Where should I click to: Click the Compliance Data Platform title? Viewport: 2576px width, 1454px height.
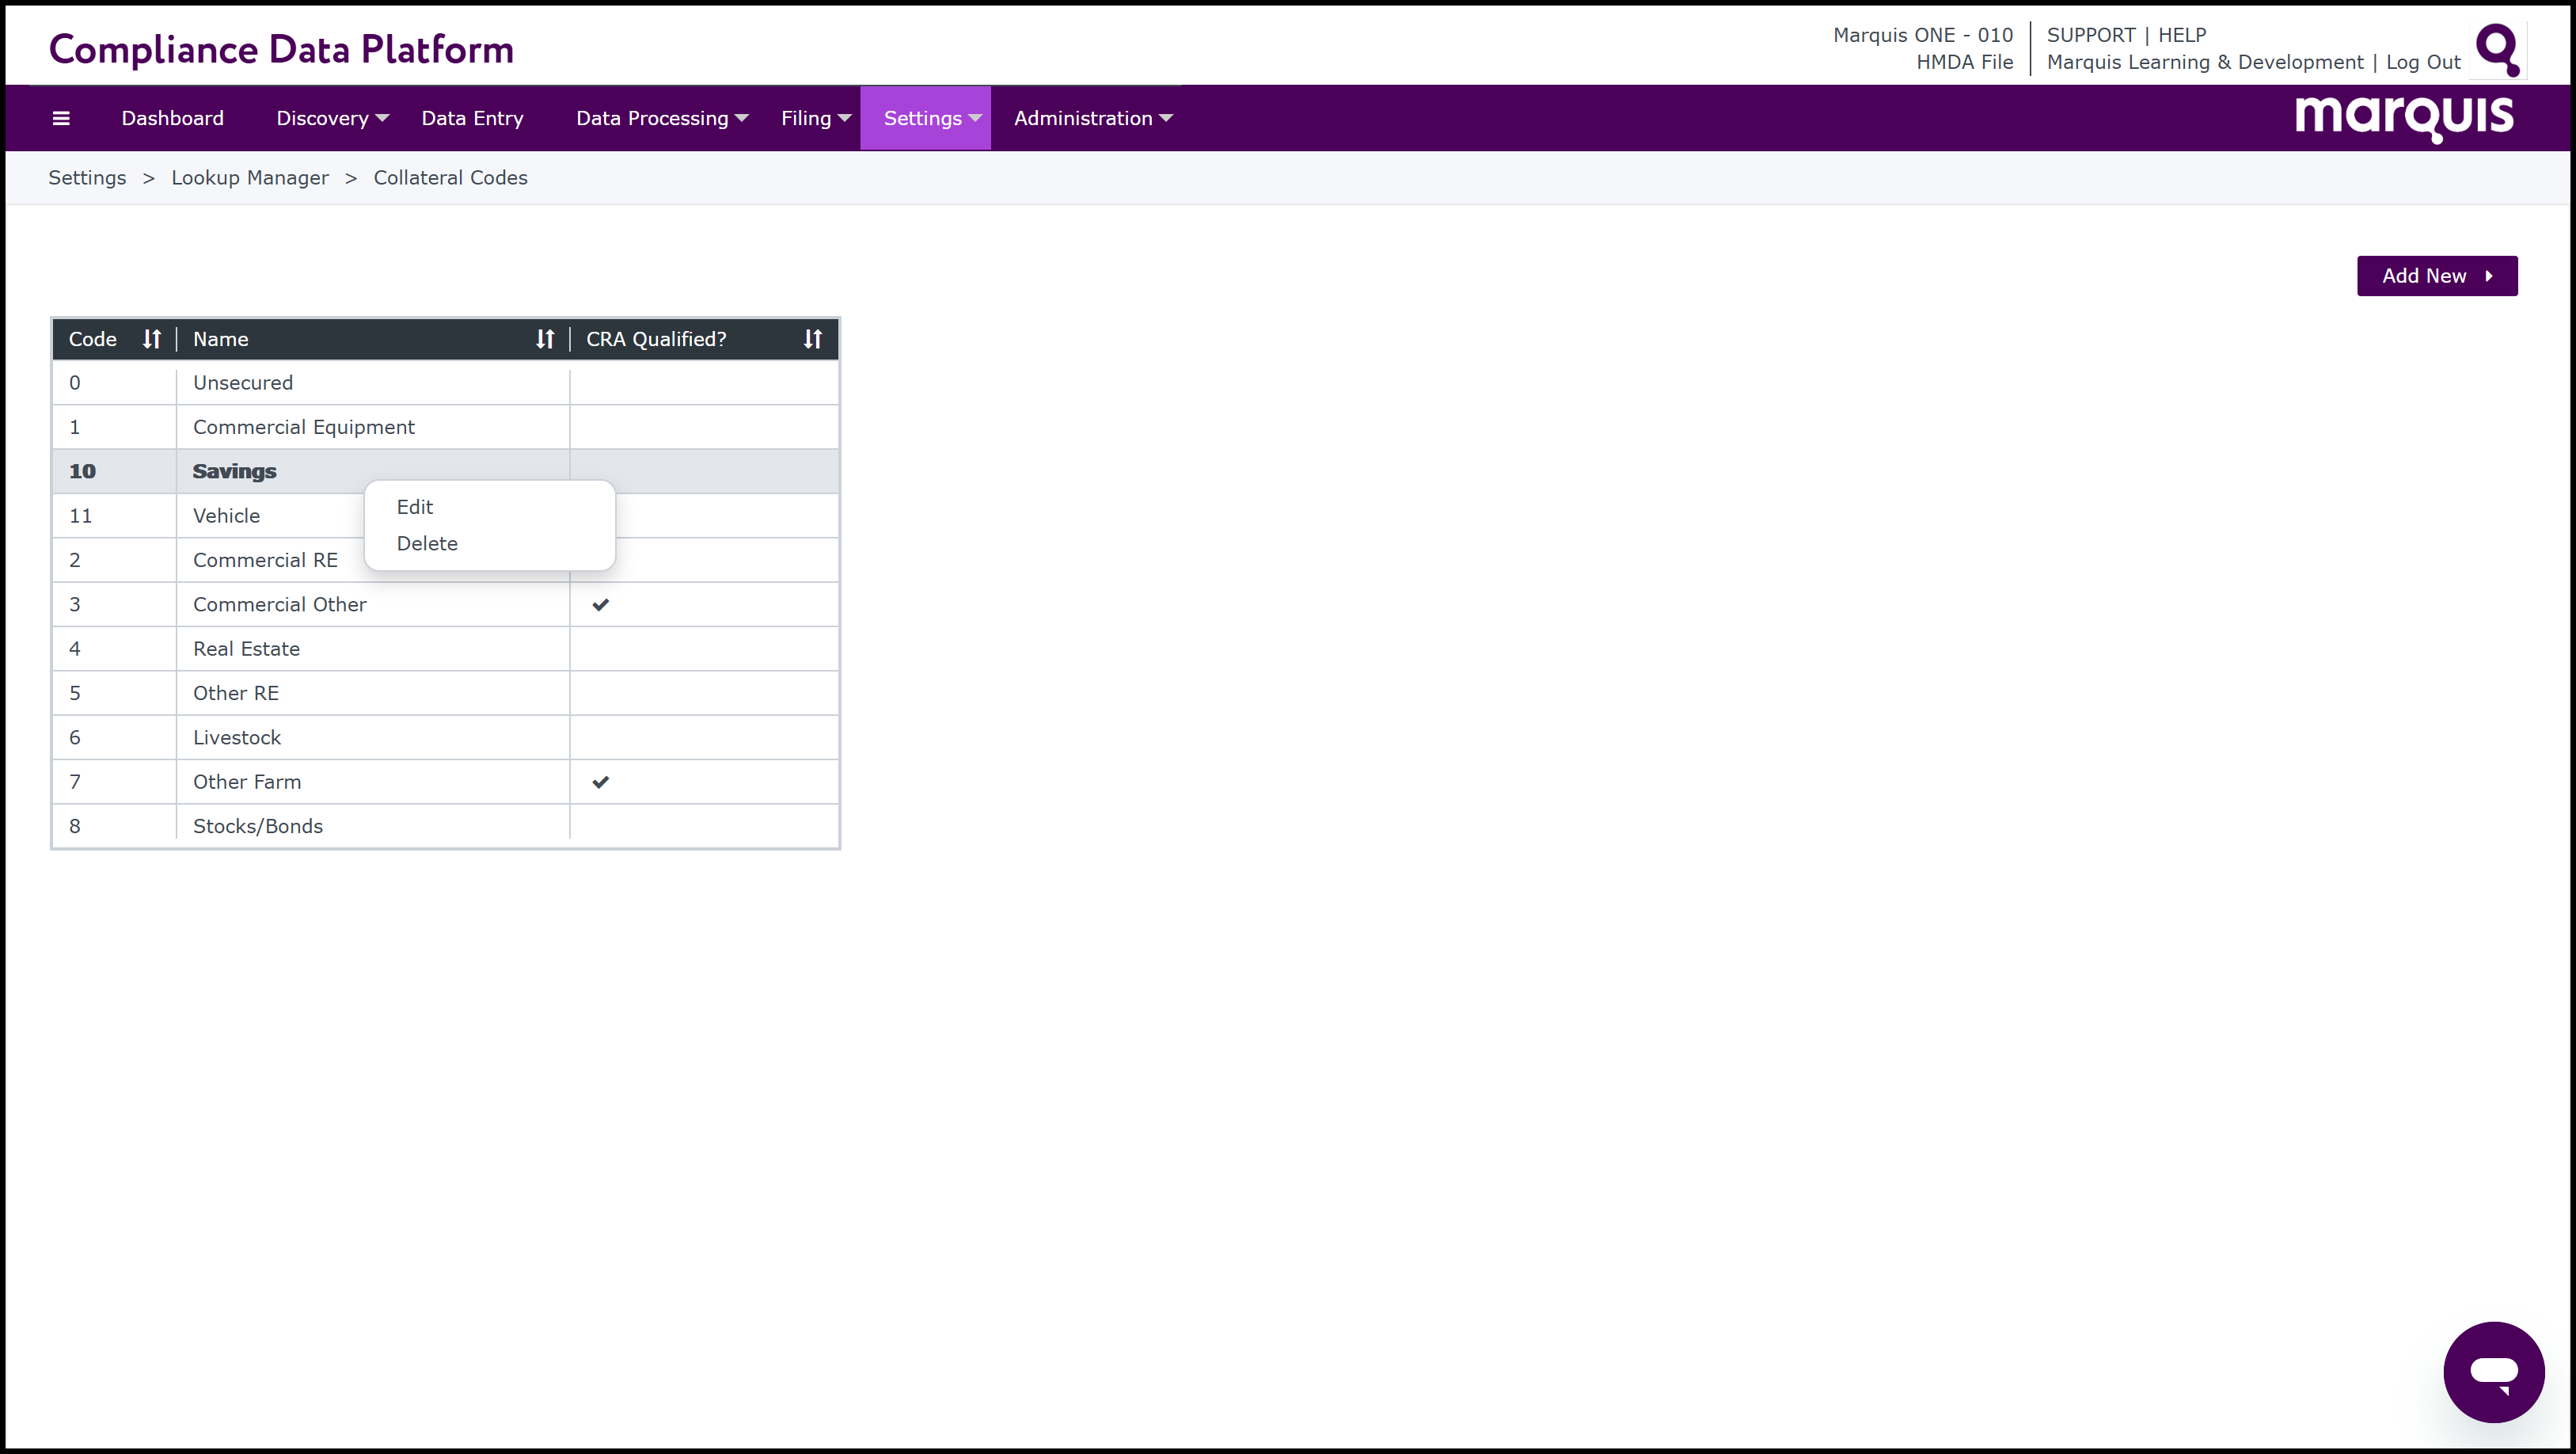pyautogui.click(x=281, y=49)
